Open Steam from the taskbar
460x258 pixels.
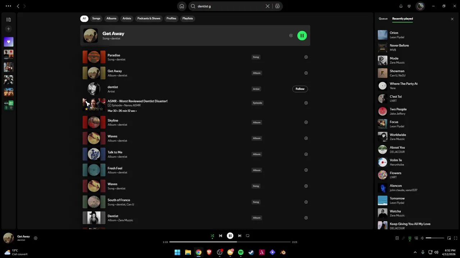click(x=251, y=252)
